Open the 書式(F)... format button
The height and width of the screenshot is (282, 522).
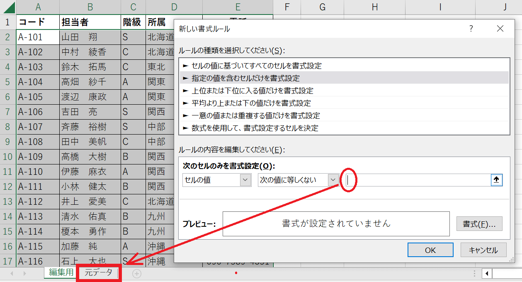[479, 224]
